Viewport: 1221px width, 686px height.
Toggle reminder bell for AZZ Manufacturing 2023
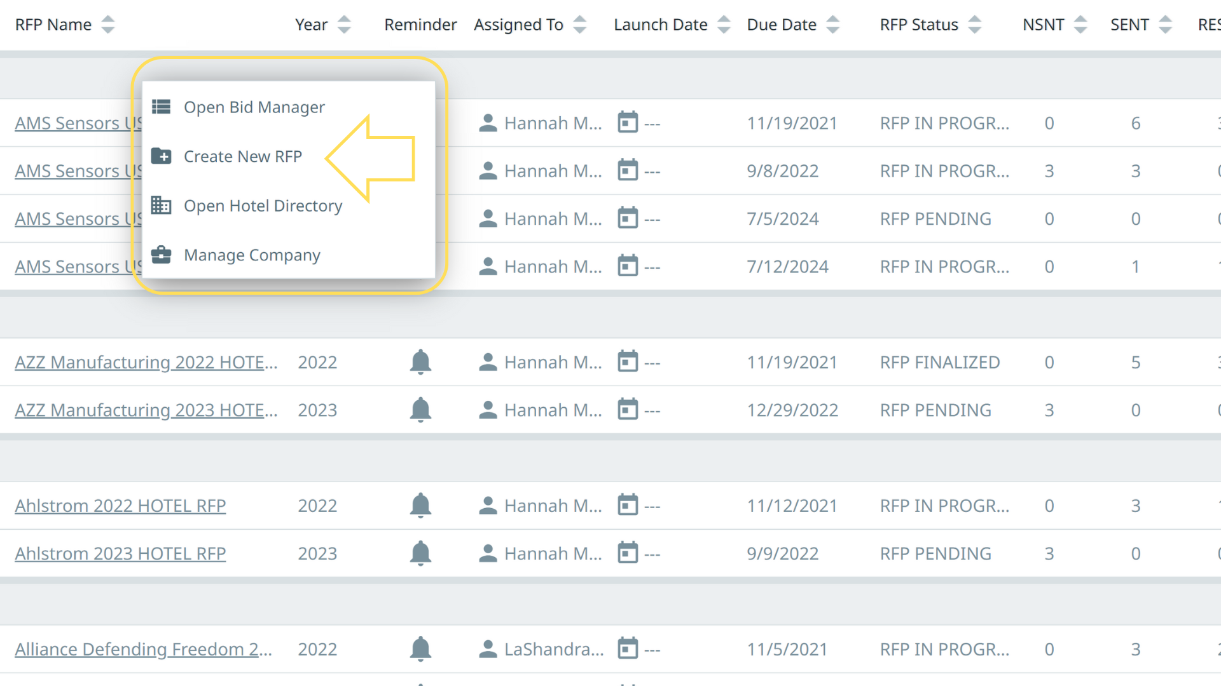(420, 410)
